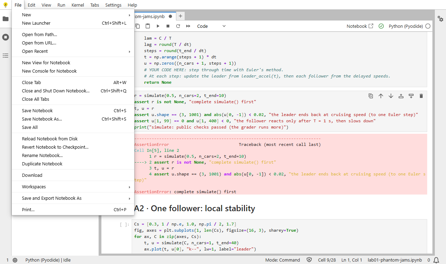Duplicate the active cell
This screenshot has height=264, width=446.
pyautogui.click(x=371, y=96)
